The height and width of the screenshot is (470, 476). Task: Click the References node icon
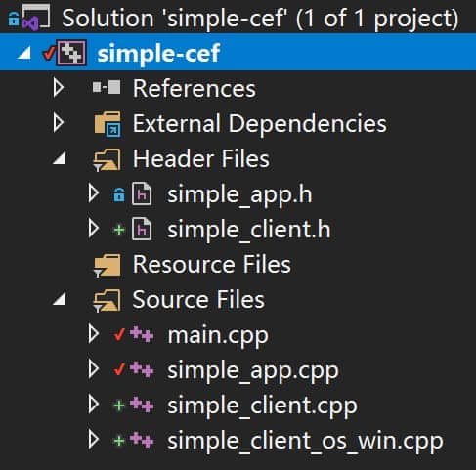click(107, 88)
